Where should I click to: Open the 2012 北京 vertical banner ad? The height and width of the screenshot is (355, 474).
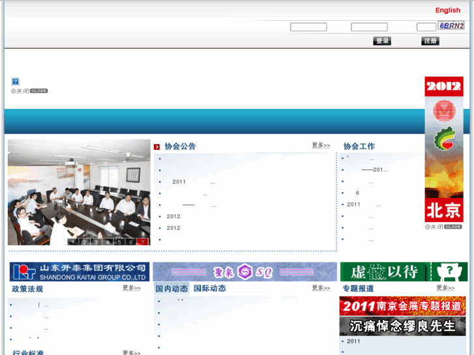[x=444, y=150]
